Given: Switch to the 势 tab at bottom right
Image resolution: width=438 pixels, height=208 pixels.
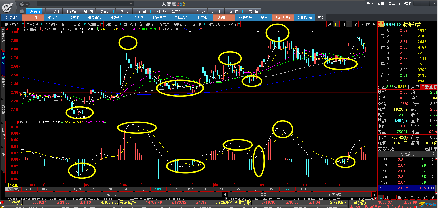Looking at the screenshot, I should tap(406, 197).
